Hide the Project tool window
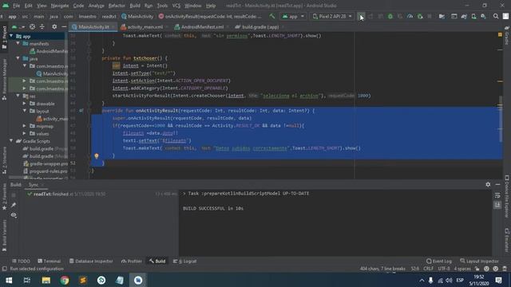The height and width of the screenshot is (287, 511). click(x=64, y=26)
